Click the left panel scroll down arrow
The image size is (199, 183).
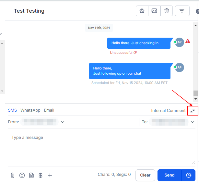[x=2, y=91]
